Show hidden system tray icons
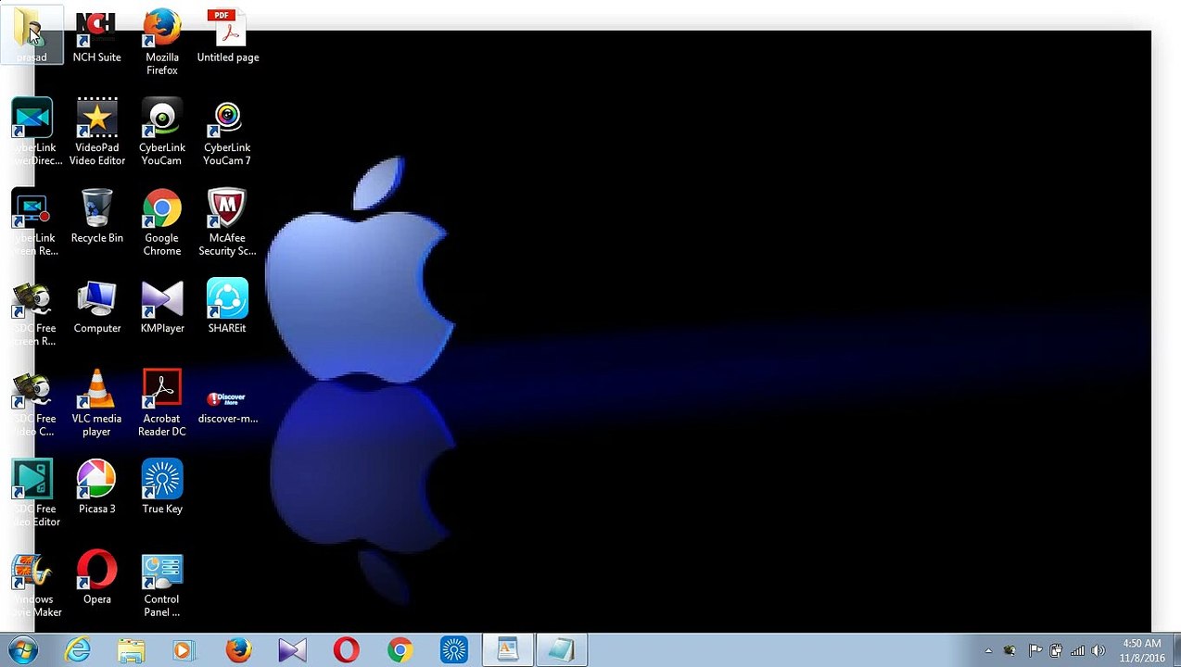The image size is (1181, 667). coord(988,650)
